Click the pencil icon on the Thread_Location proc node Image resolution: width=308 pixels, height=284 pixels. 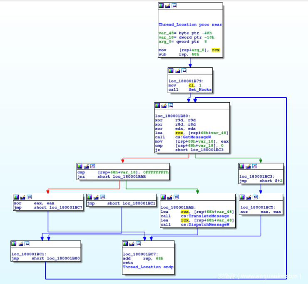click(167, 6)
